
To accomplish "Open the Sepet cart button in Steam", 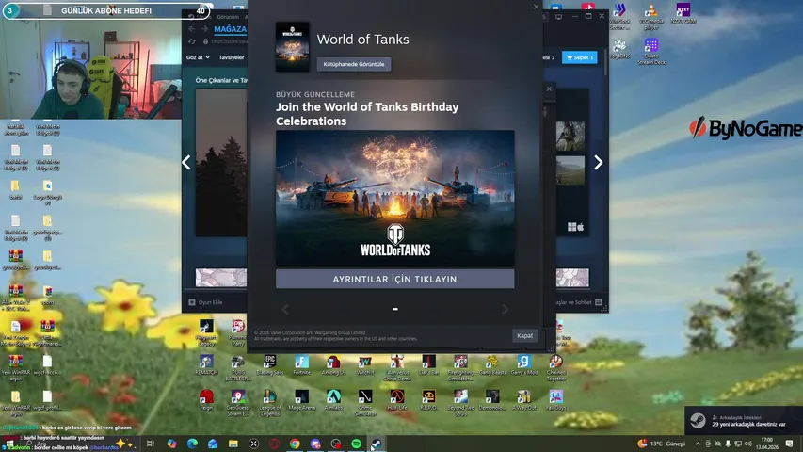I will pyautogui.click(x=579, y=57).
